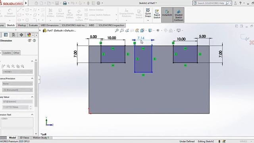
Task: Click the Display Style cube icon
Action: pyautogui.click(x=150, y=31)
